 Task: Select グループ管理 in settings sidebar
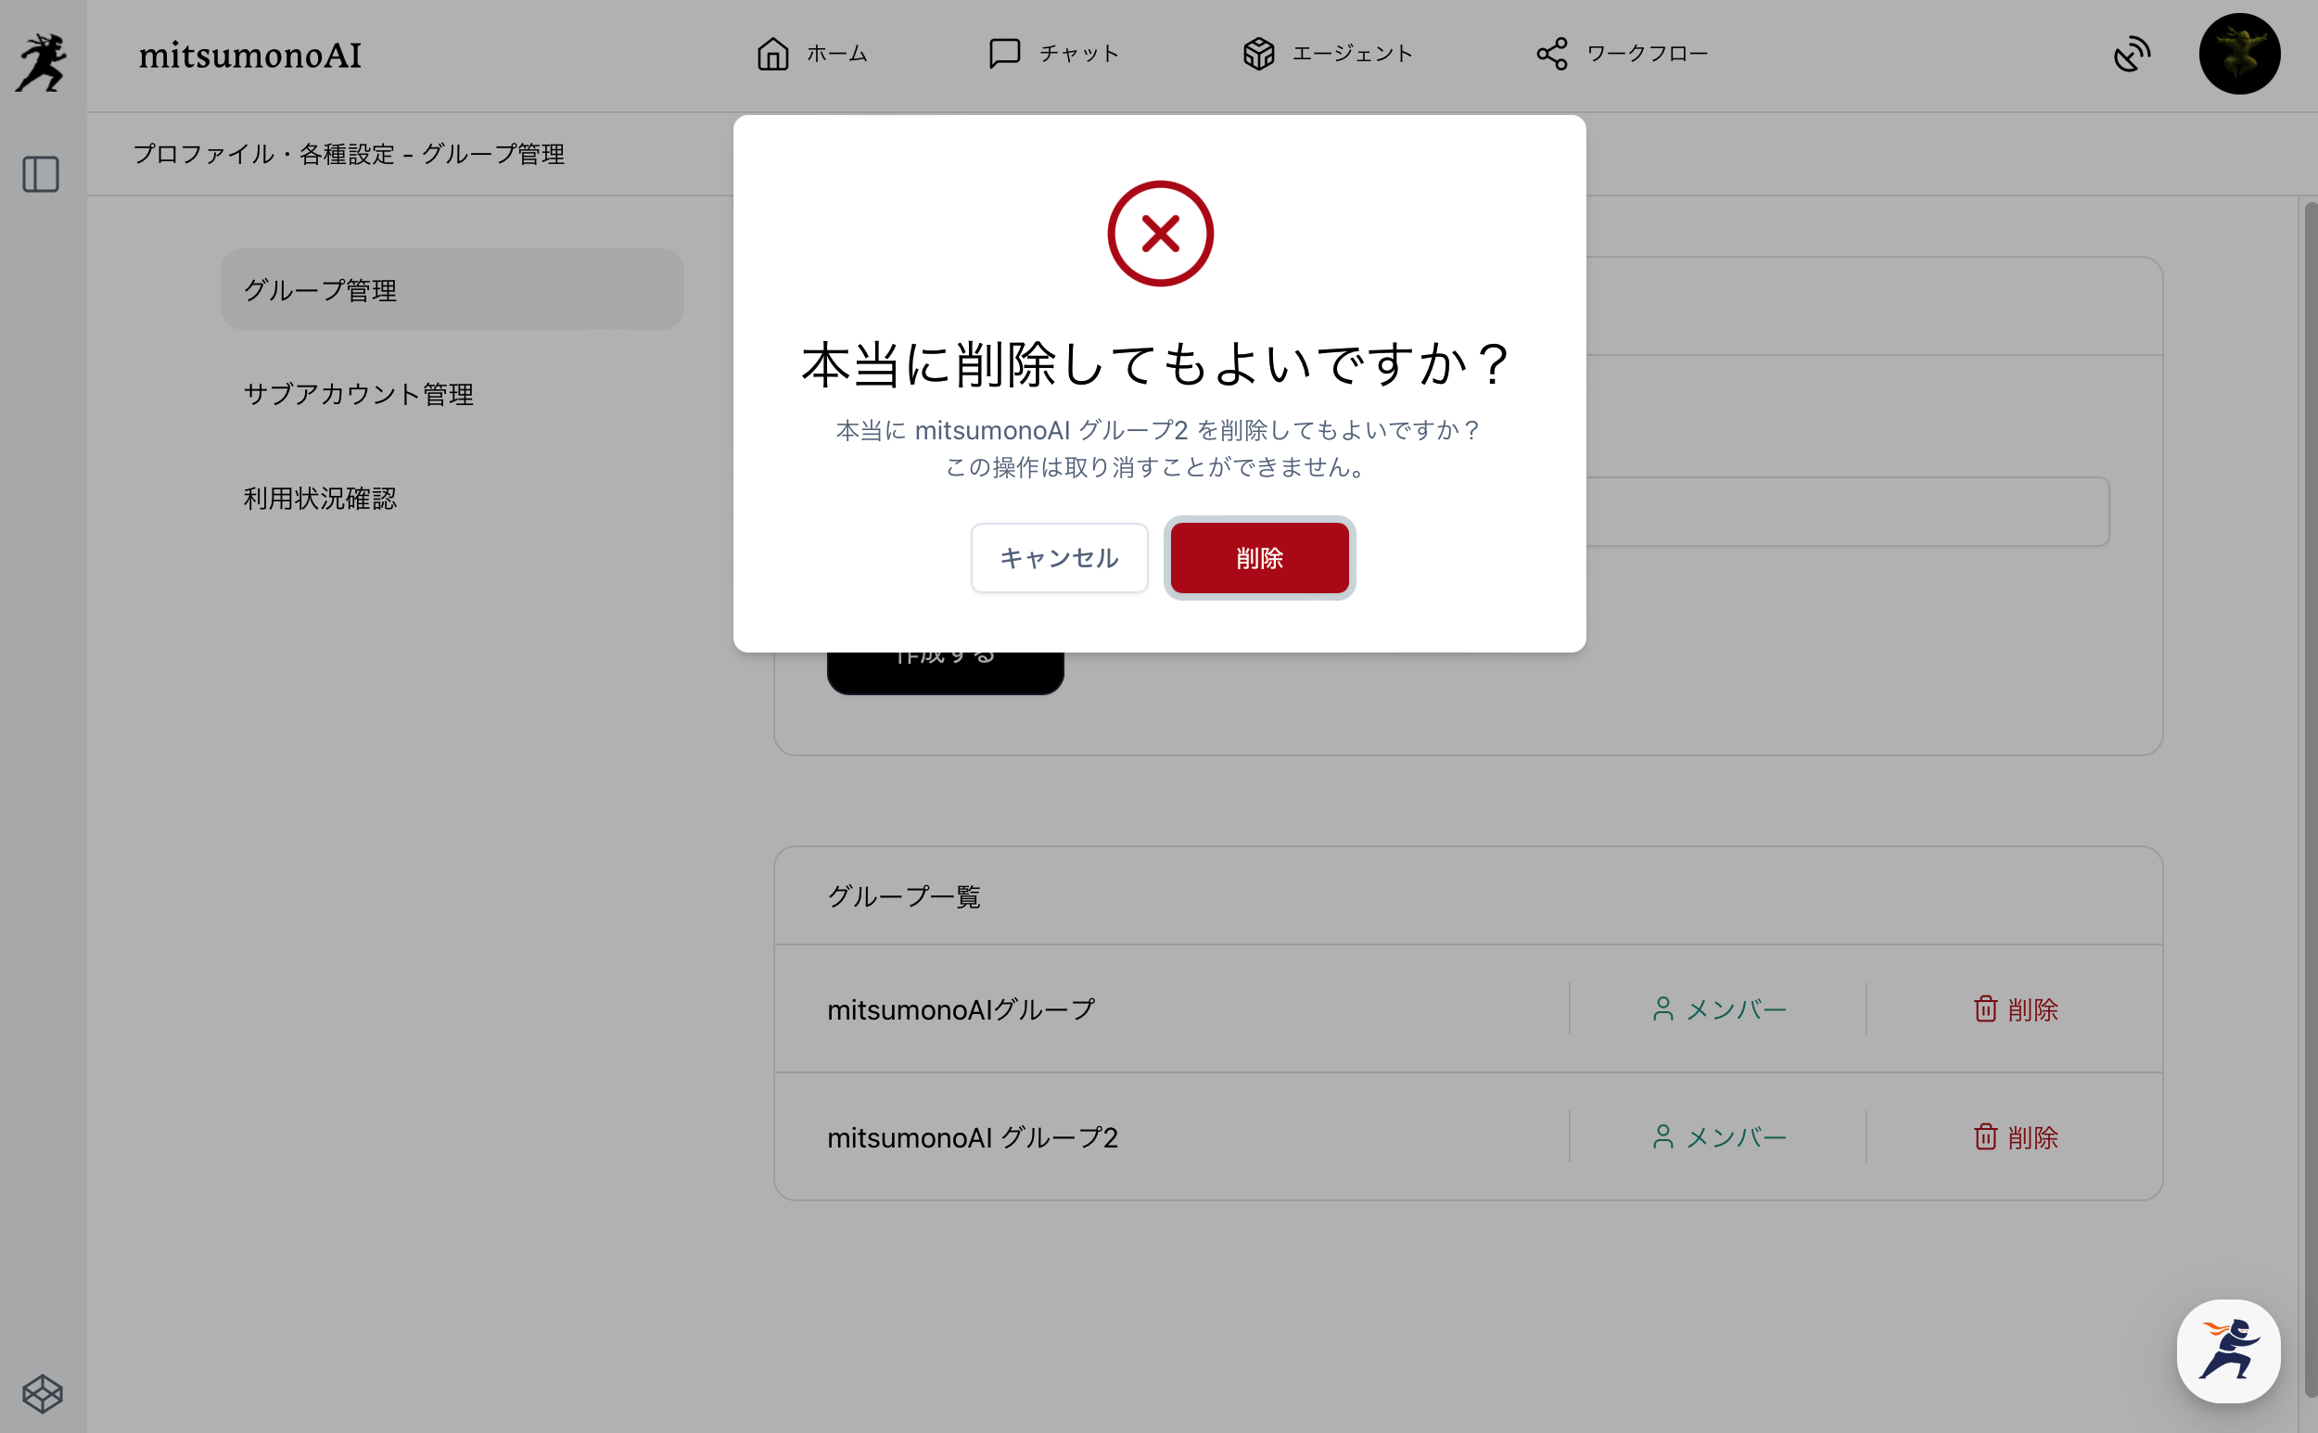(x=452, y=290)
